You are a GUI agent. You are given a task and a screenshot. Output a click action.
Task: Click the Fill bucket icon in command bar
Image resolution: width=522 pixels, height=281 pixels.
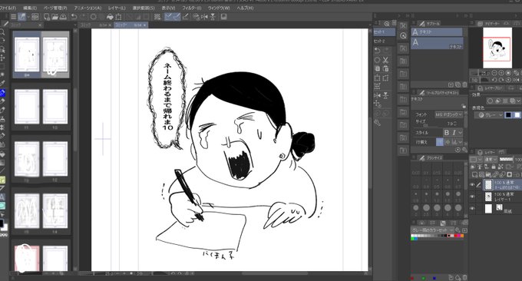(110, 17)
